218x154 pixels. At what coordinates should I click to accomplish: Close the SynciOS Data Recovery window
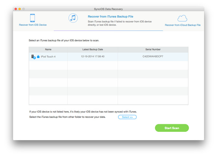coord(16,9)
